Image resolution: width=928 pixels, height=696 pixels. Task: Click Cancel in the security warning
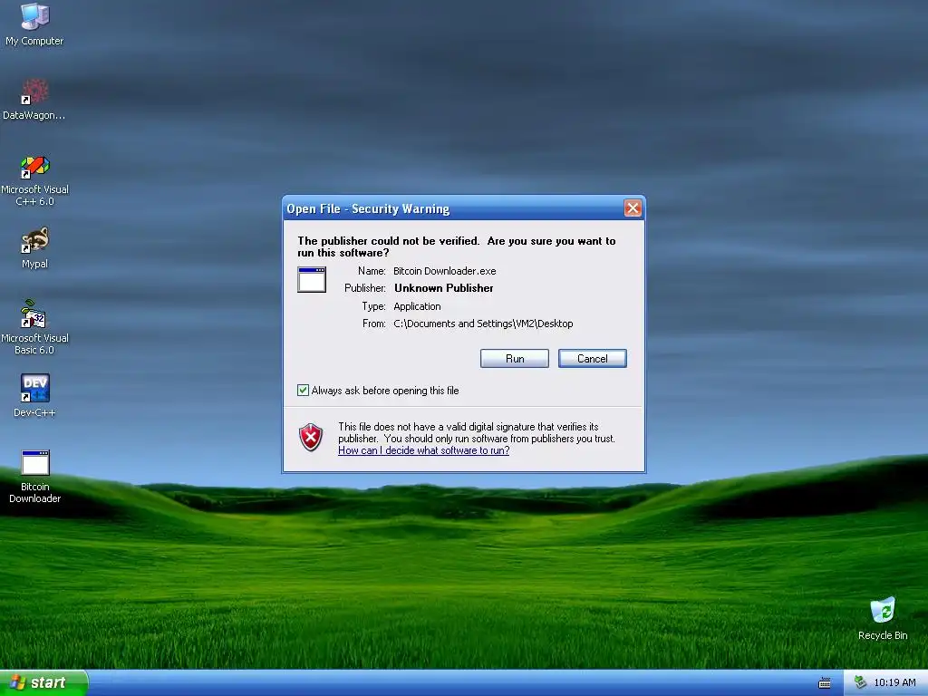click(x=593, y=359)
